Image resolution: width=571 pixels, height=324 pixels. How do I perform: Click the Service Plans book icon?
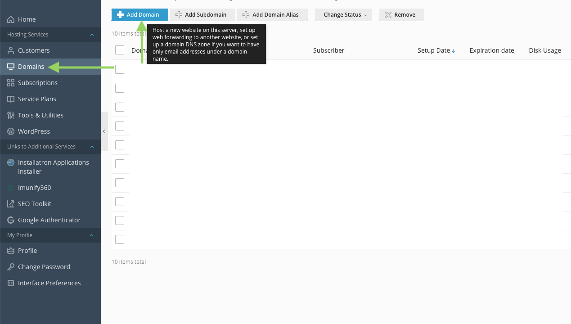click(x=11, y=99)
